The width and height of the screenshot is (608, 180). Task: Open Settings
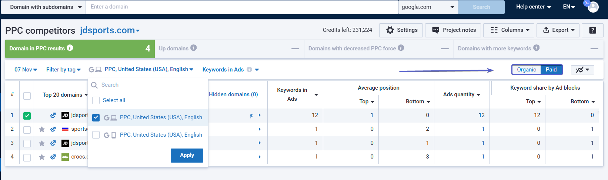click(x=402, y=30)
